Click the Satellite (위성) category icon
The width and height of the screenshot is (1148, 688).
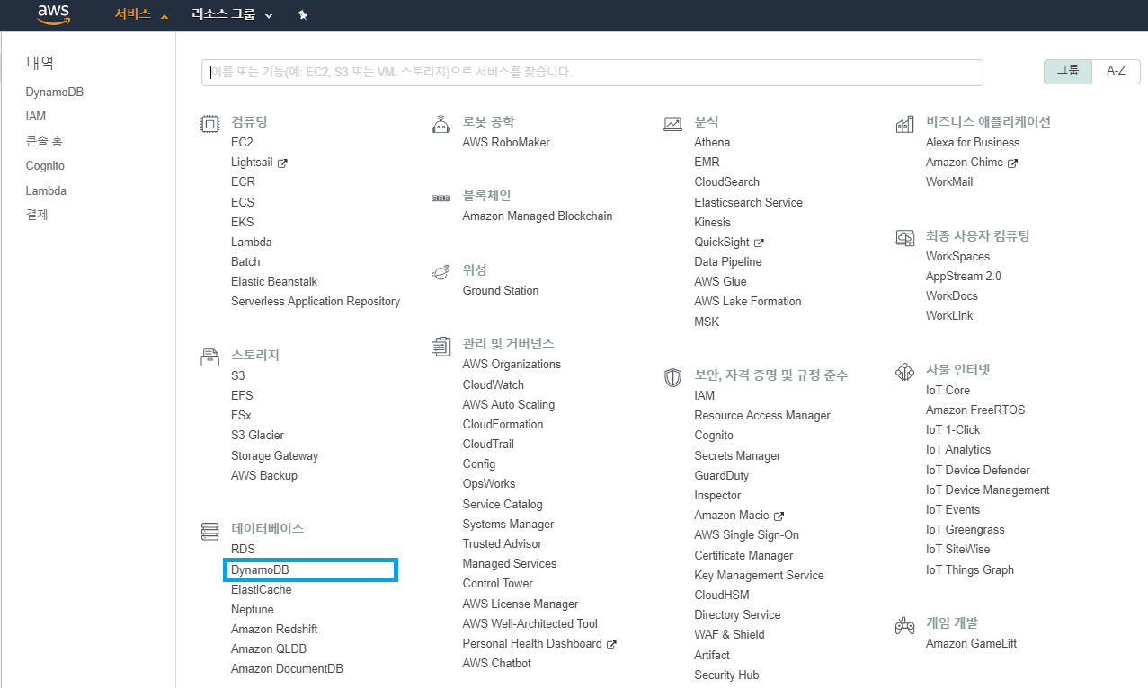[441, 271]
